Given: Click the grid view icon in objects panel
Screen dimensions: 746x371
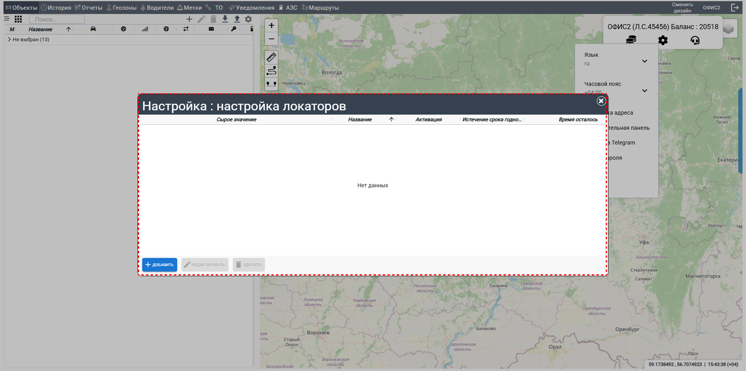Looking at the screenshot, I should coord(18,19).
